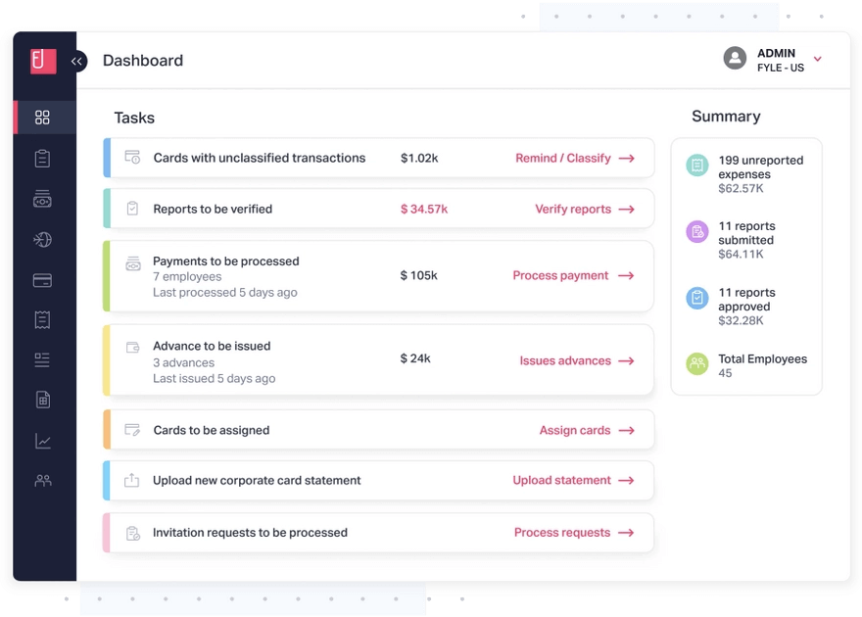Click the Fyle logo in sidebar
The image size is (862, 617).
coord(43,61)
